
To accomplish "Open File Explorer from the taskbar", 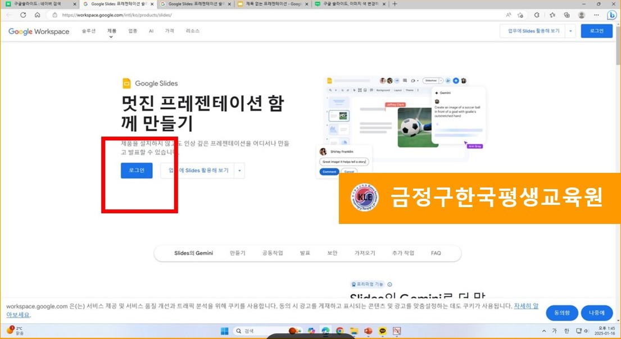I will click(x=354, y=331).
